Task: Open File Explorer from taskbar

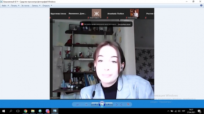Action: pyautogui.click(x=33, y=111)
